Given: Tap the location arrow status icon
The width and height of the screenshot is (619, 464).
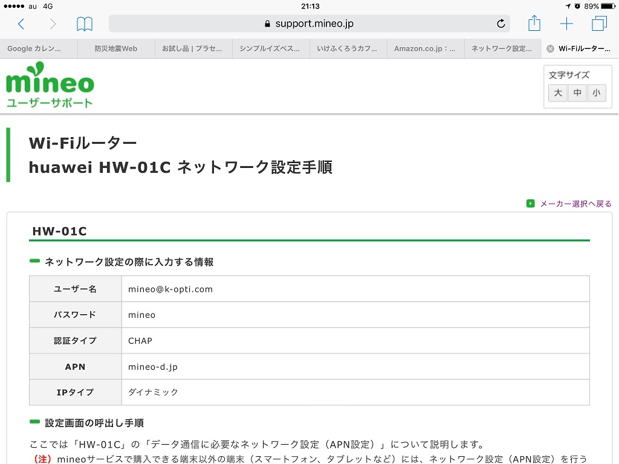Looking at the screenshot, I should [x=568, y=6].
